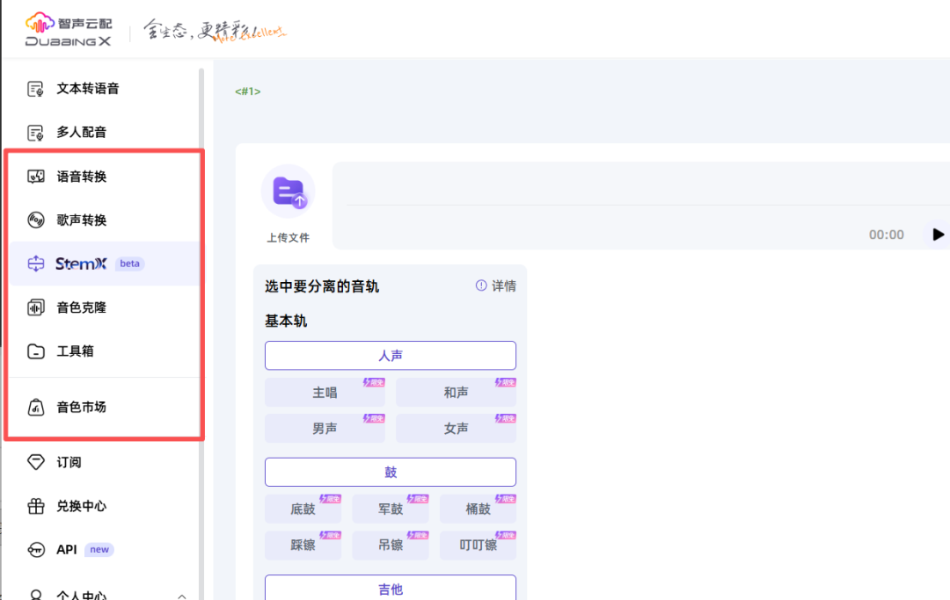Collapse the 个人中心 section chevron

click(x=182, y=594)
